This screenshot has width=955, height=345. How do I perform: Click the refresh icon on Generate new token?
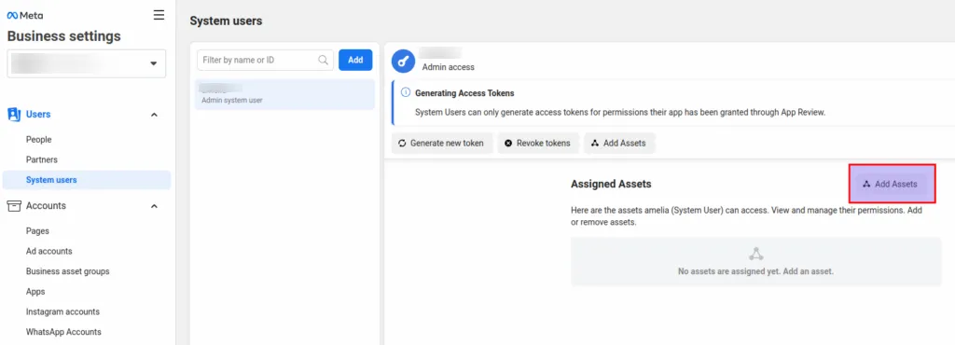coord(402,143)
